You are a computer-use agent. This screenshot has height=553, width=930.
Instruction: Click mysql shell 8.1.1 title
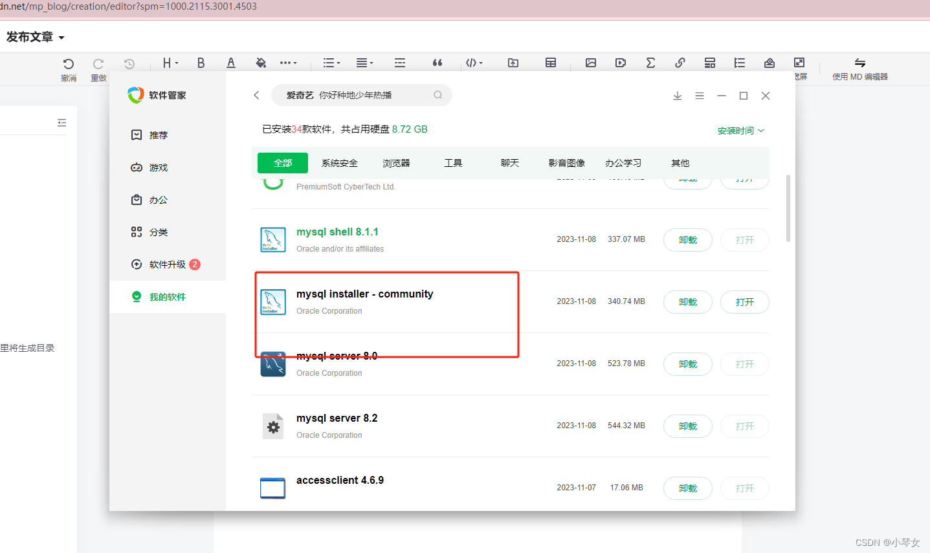pos(337,232)
